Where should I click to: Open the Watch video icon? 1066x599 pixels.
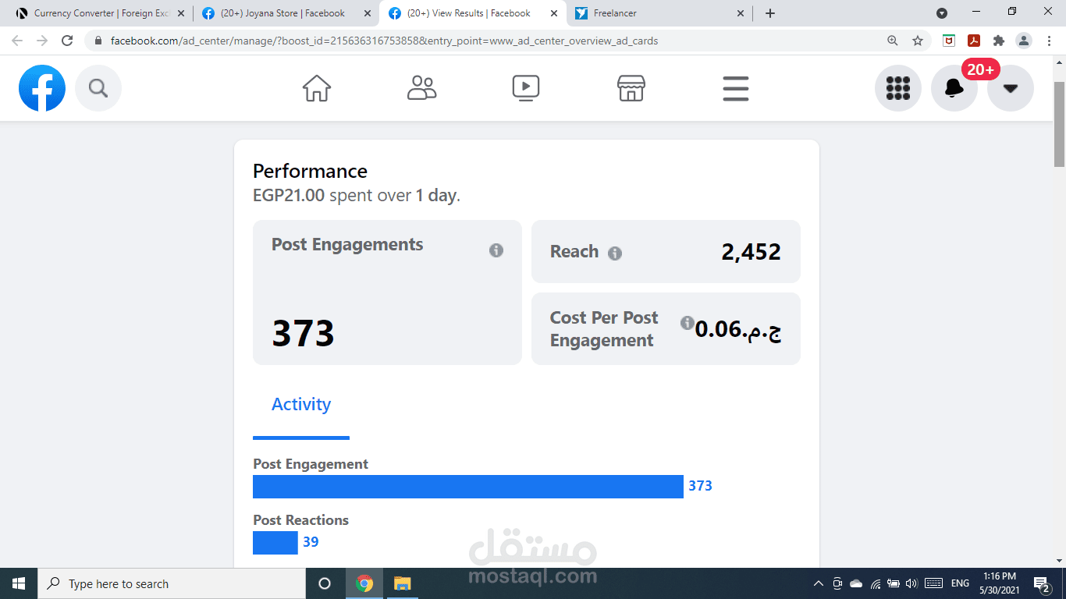(526, 88)
